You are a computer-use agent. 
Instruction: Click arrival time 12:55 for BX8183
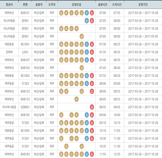[117, 154]
